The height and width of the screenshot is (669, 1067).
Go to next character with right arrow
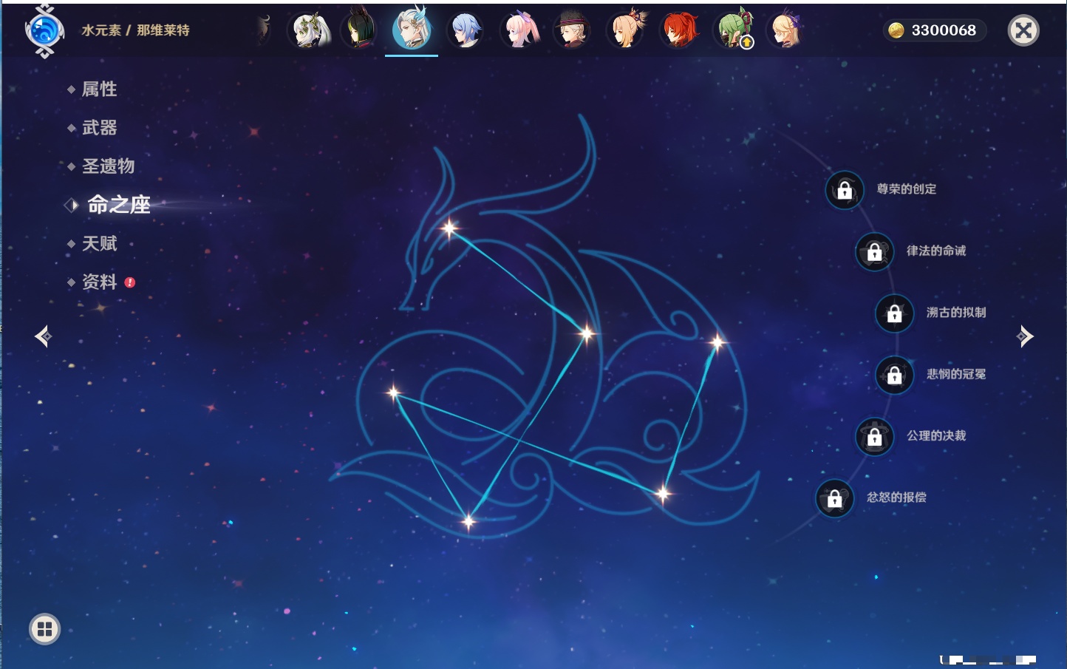pyautogui.click(x=1025, y=336)
